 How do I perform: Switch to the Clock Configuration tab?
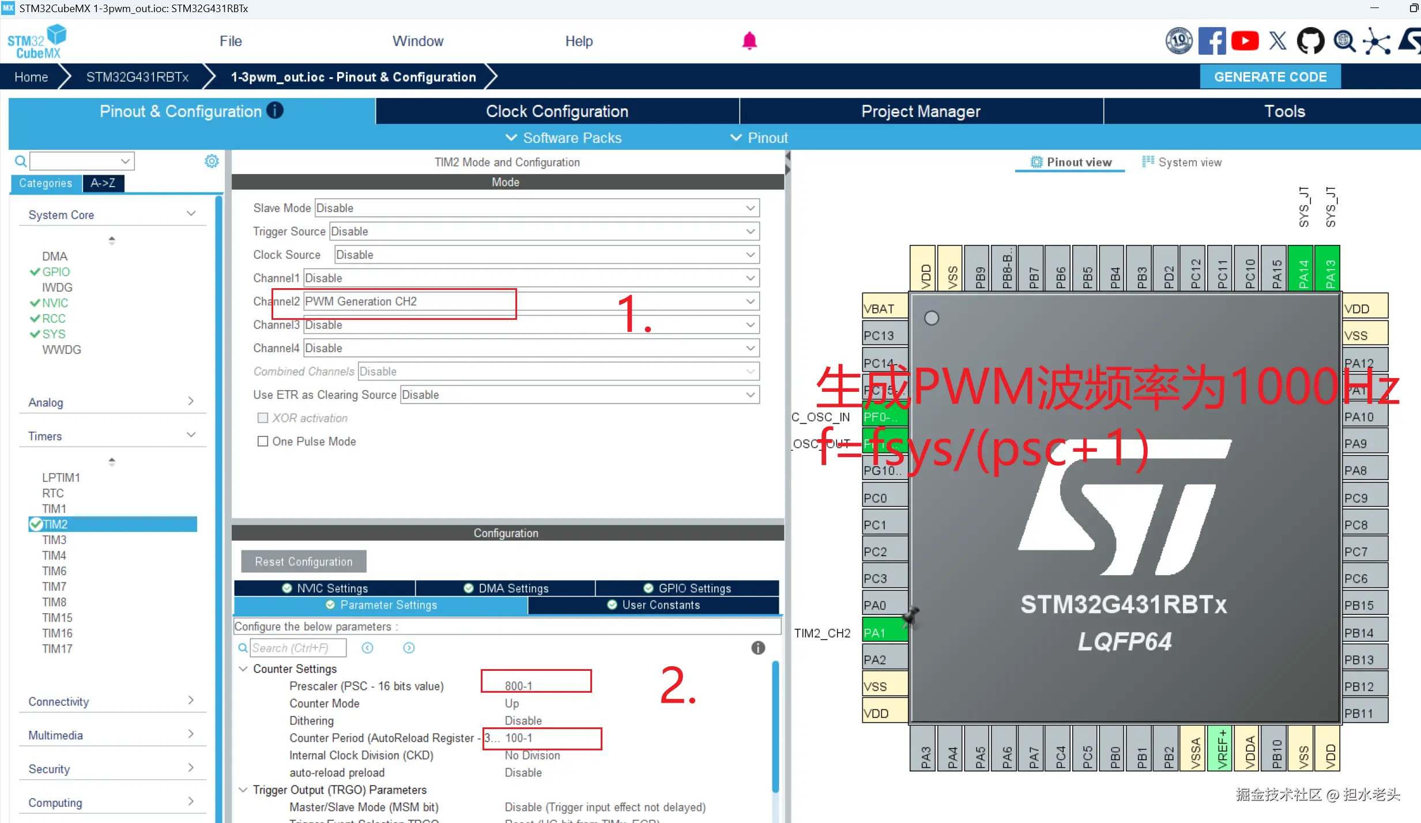pos(557,111)
